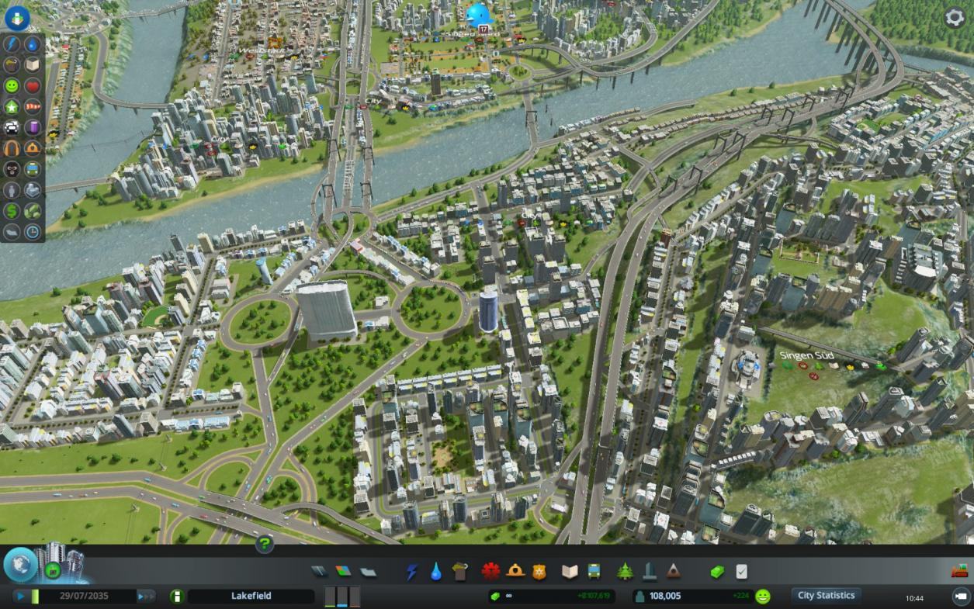Click the date 29/07/2035
Image resolution: width=974 pixels, height=609 pixels.
(x=84, y=597)
